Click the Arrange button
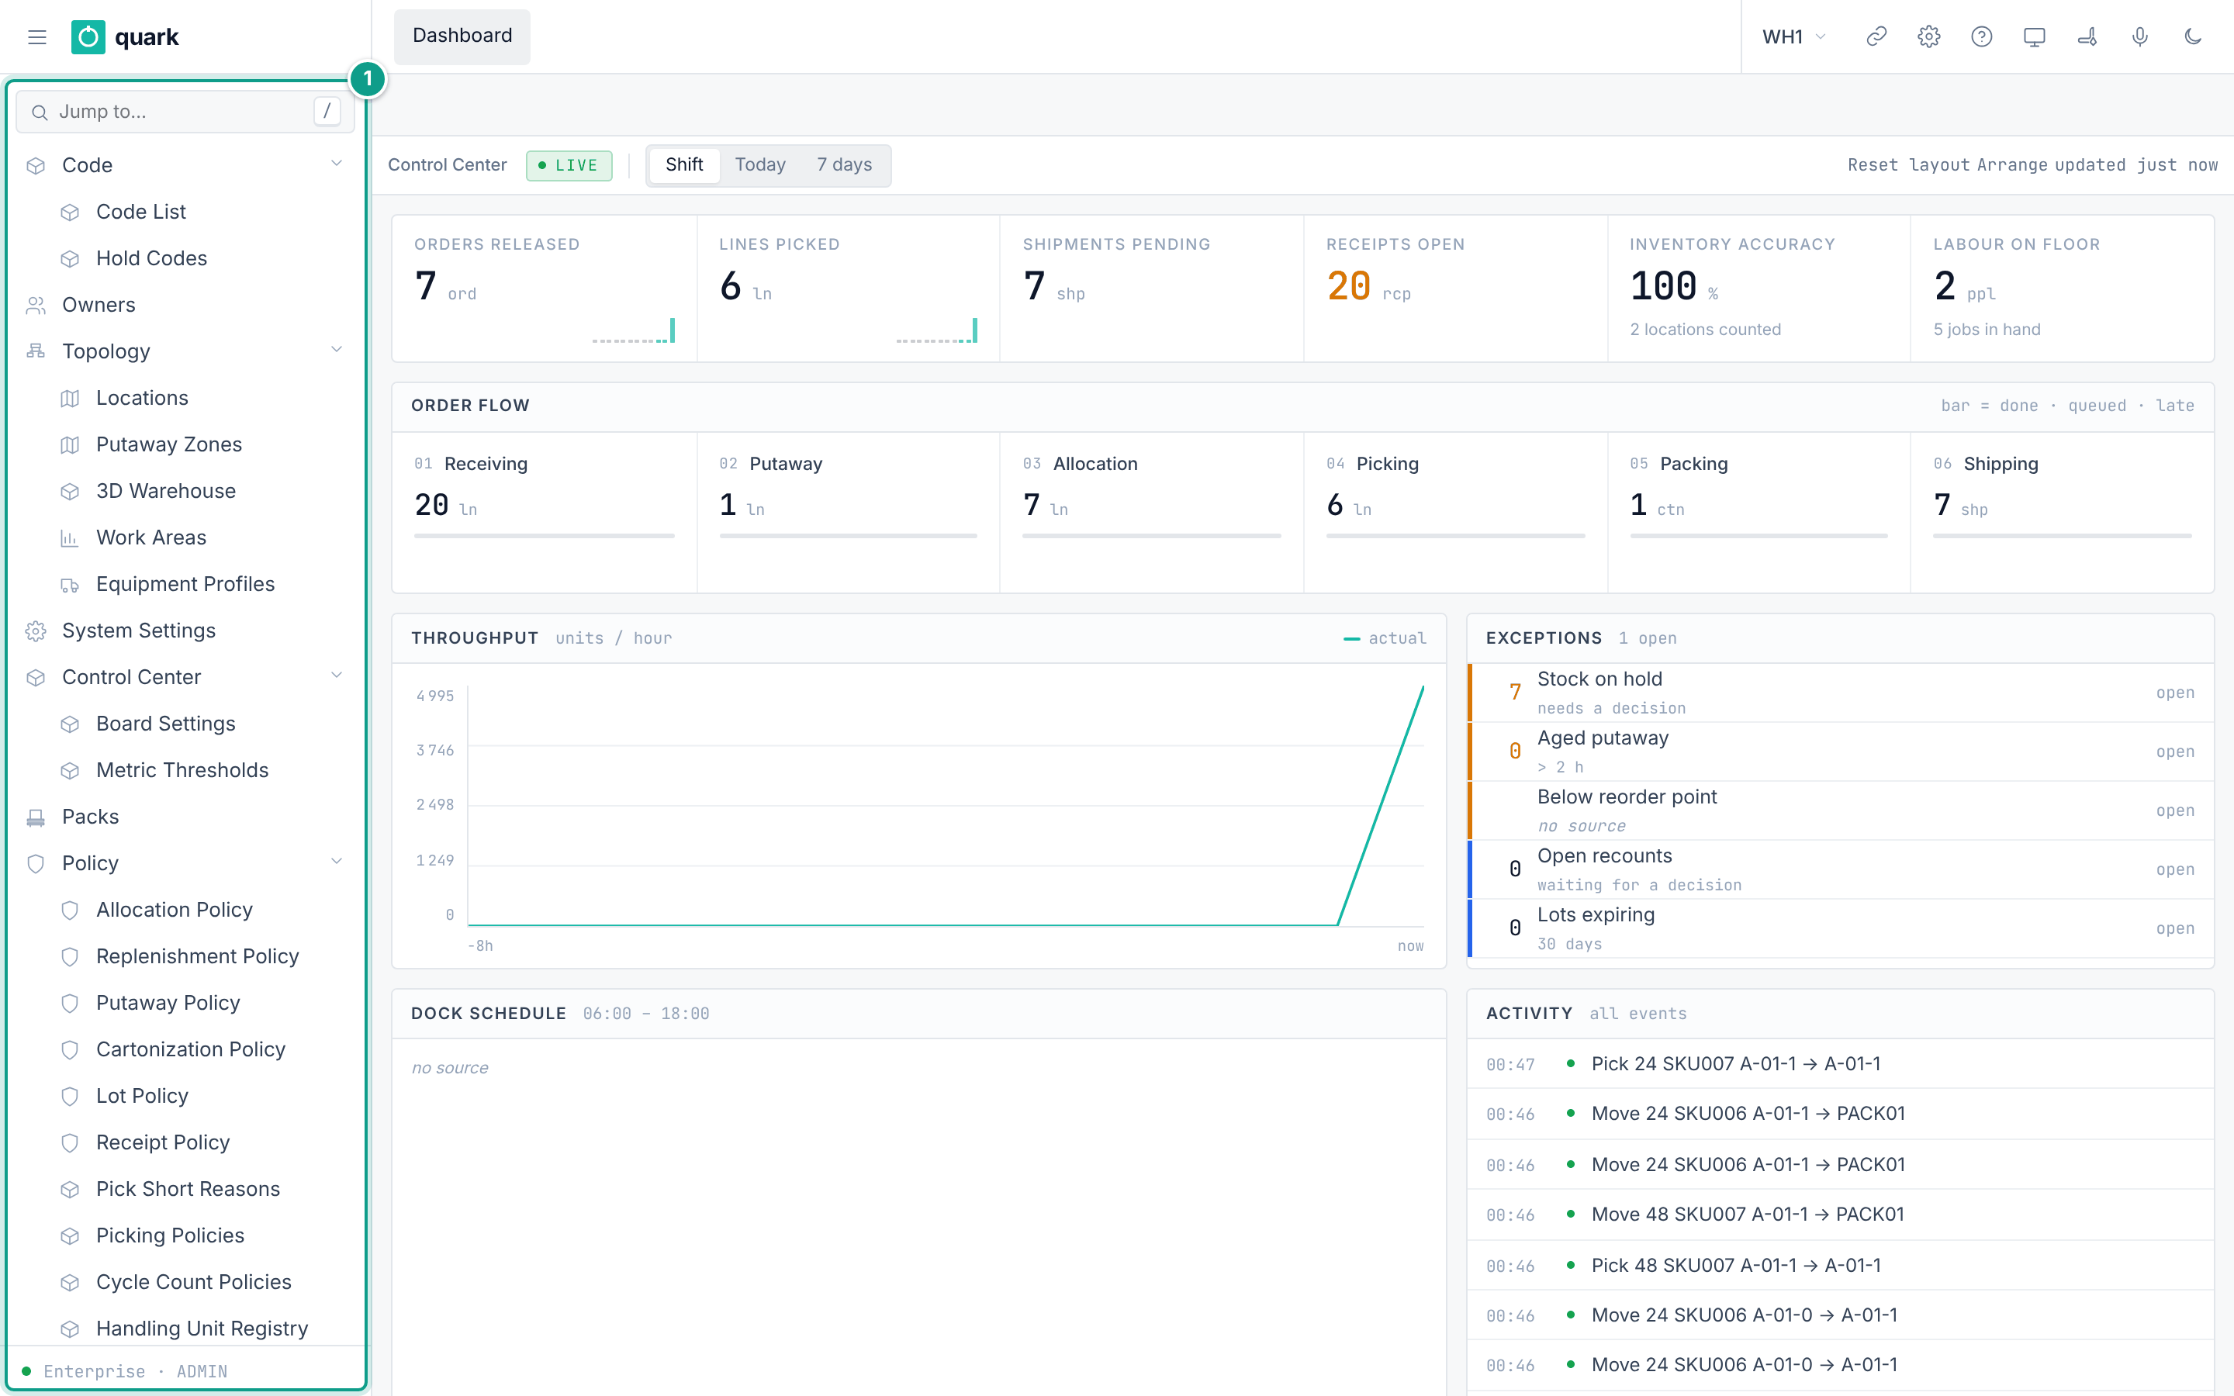Screen dimensions: 2234x1396 [2011, 164]
